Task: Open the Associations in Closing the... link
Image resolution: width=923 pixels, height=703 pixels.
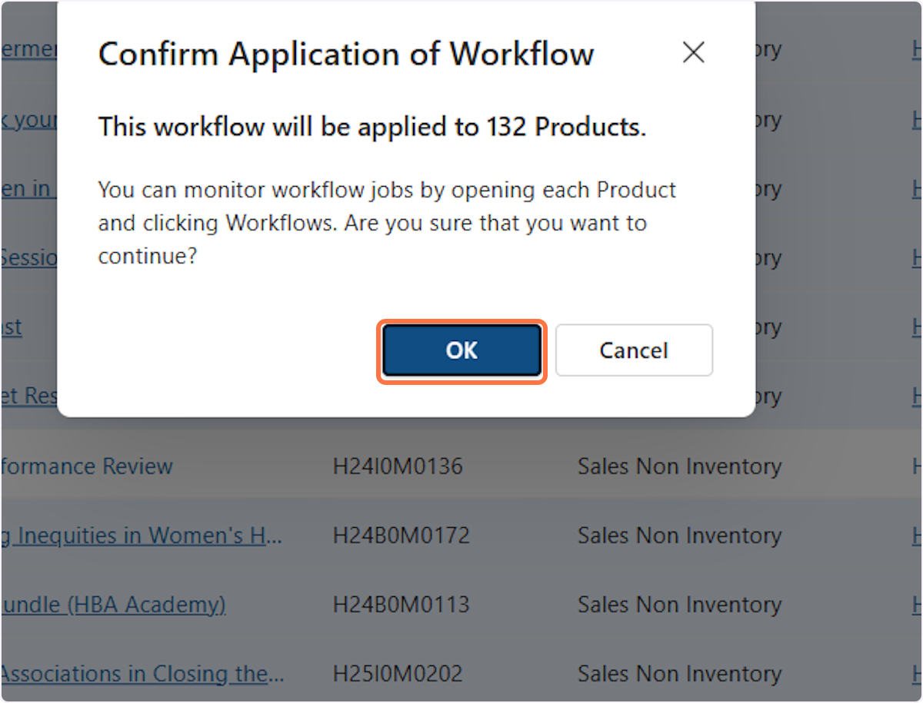Action: pos(143,674)
